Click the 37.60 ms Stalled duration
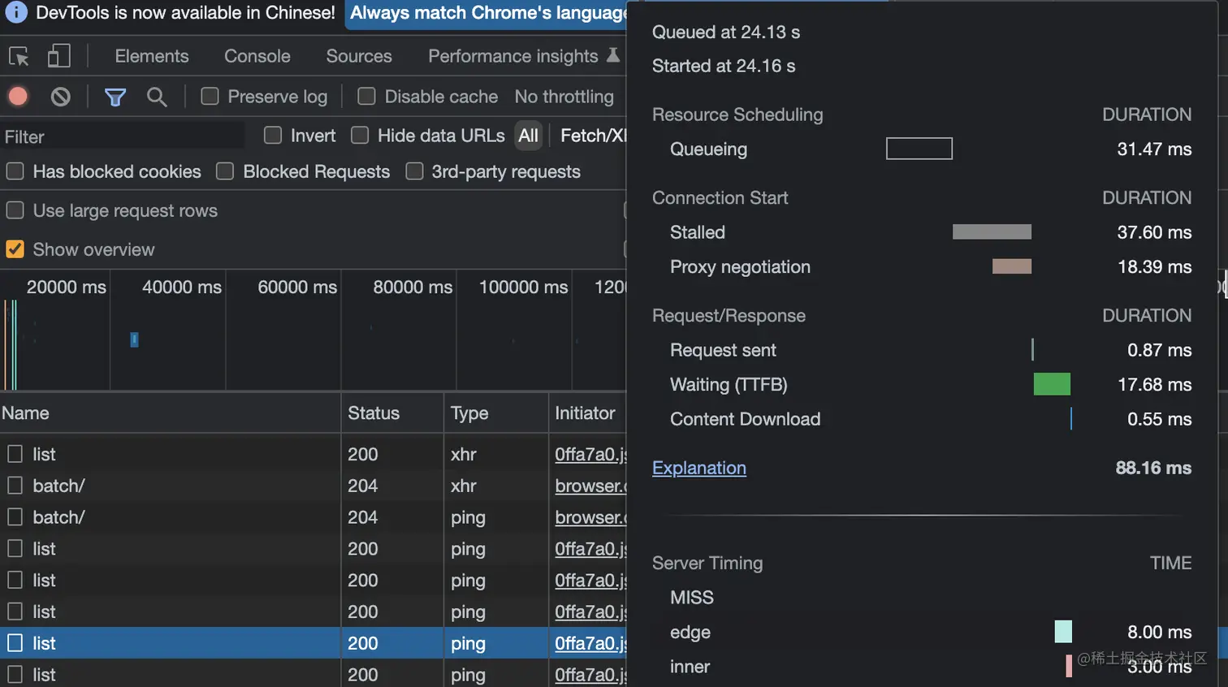1228x687 pixels. coord(1154,232)
